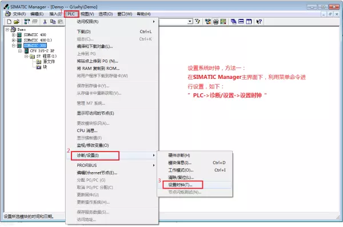The height and width of the screenshot is (227, 343).
Task: Choose 下载(D) from PLC menu
Action: (112, 31)
